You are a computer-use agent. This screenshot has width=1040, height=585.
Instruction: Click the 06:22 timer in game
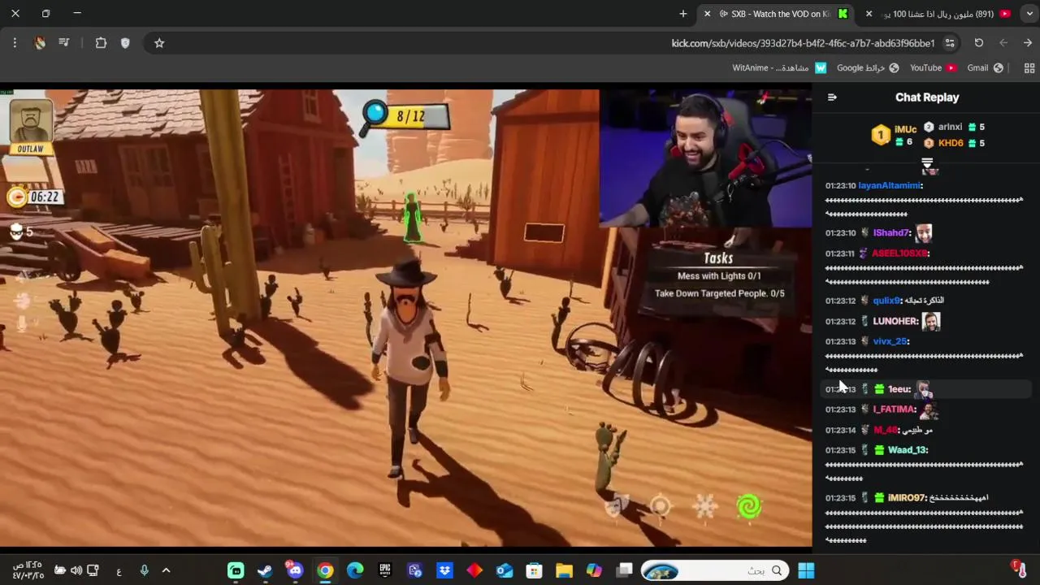click(x=35, y=197)
